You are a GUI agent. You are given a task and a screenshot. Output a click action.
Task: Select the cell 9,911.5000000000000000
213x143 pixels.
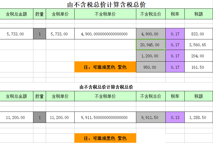(x=105, y=117)
